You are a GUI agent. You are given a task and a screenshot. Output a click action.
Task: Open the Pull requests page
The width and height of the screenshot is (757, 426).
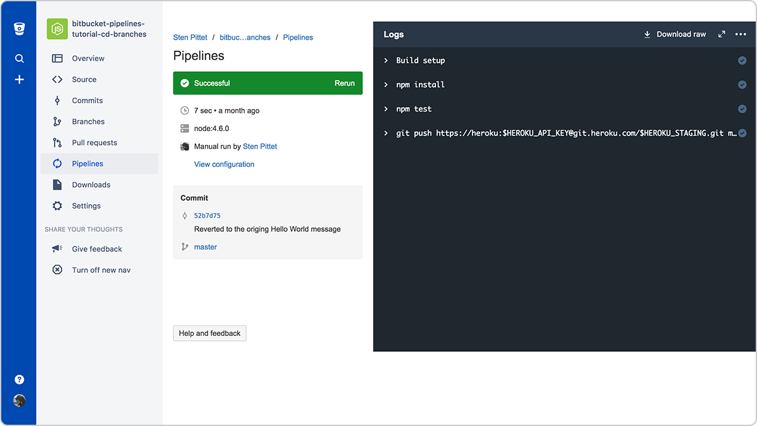[x=93, y=142]
